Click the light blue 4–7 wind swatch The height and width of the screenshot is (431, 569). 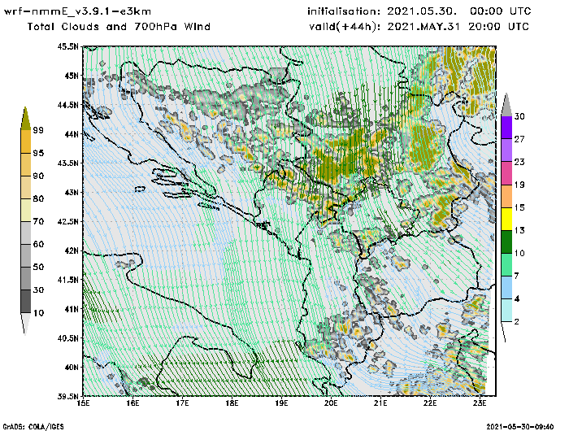click(x=506, y=288)
